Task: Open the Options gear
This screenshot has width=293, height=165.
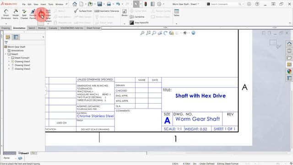Action: pyautogui.click(x=159, y=4)
